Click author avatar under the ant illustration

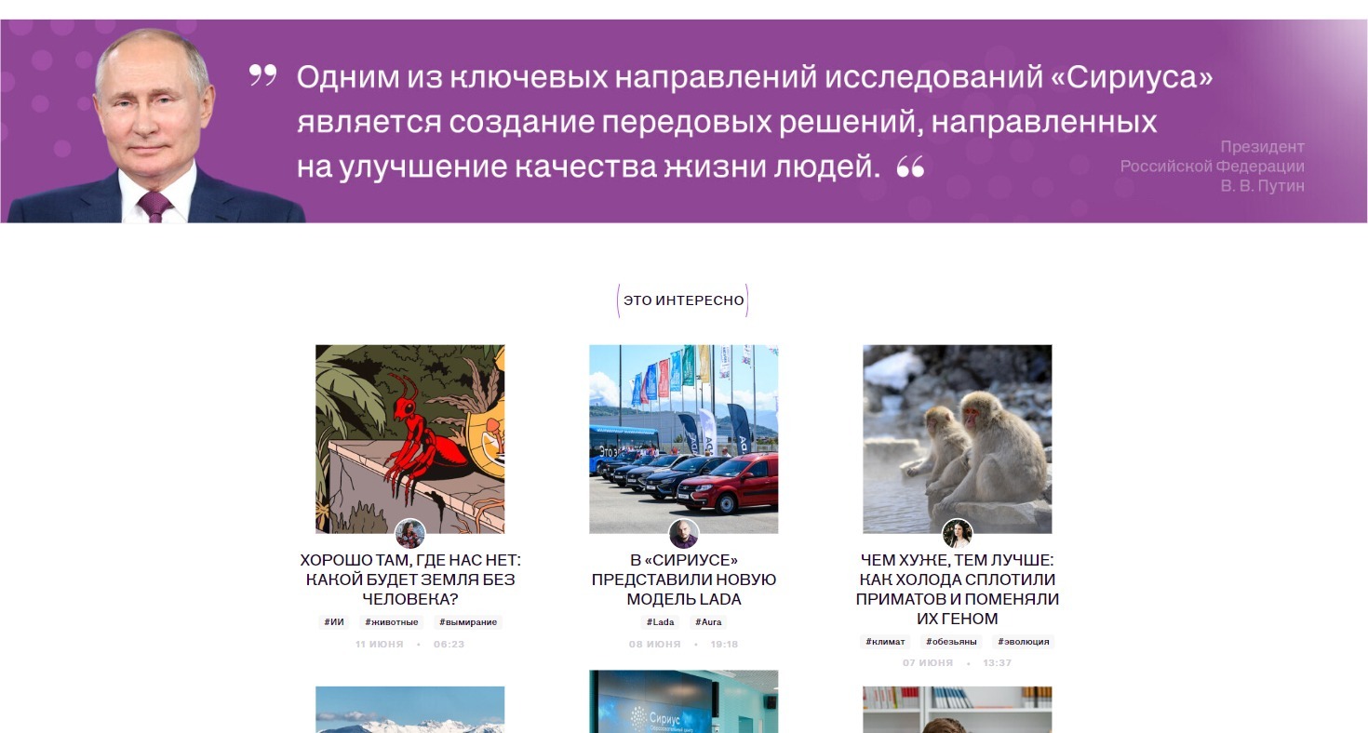[x=410, y=534]
